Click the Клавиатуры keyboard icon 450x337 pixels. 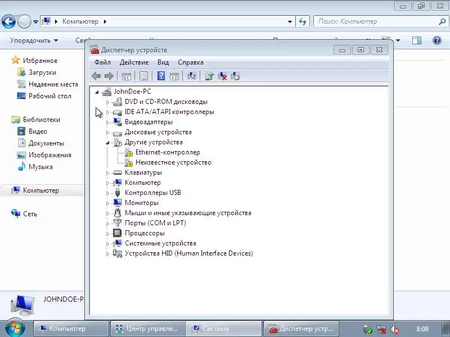click(118, 172)
